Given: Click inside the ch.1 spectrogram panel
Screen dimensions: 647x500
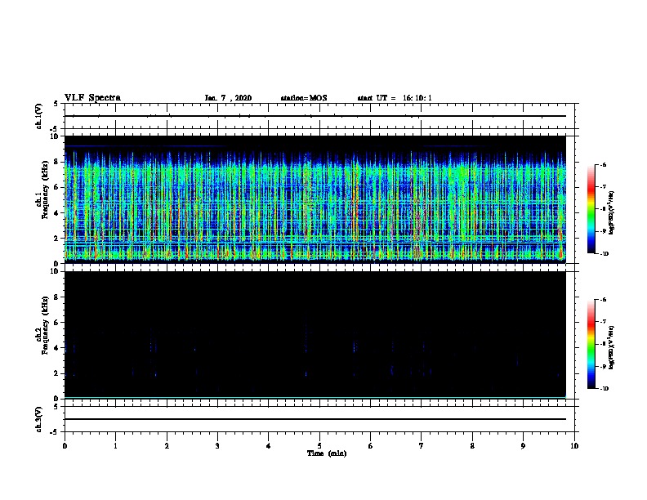Looking at the screenshot, I should pos(315,199).
